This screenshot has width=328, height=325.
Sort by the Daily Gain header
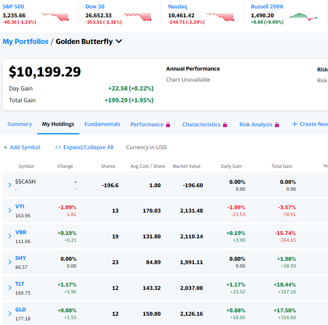[231, 166]
